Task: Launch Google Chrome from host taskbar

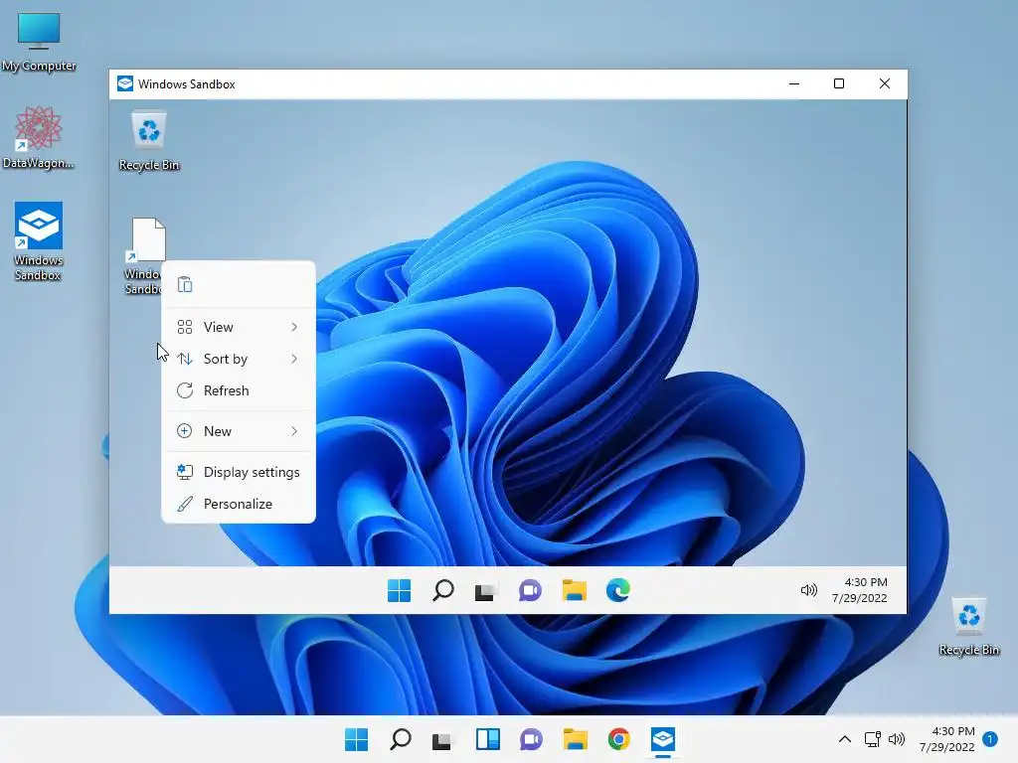Action: click(x=618, y=739)
